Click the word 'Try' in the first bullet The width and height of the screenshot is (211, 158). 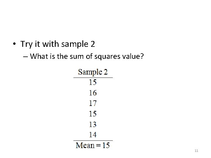coord(26,44)
